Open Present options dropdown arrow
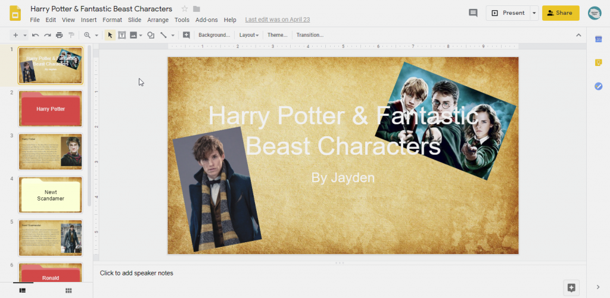This screenshot has width=610, height=298. click(534, 13)
